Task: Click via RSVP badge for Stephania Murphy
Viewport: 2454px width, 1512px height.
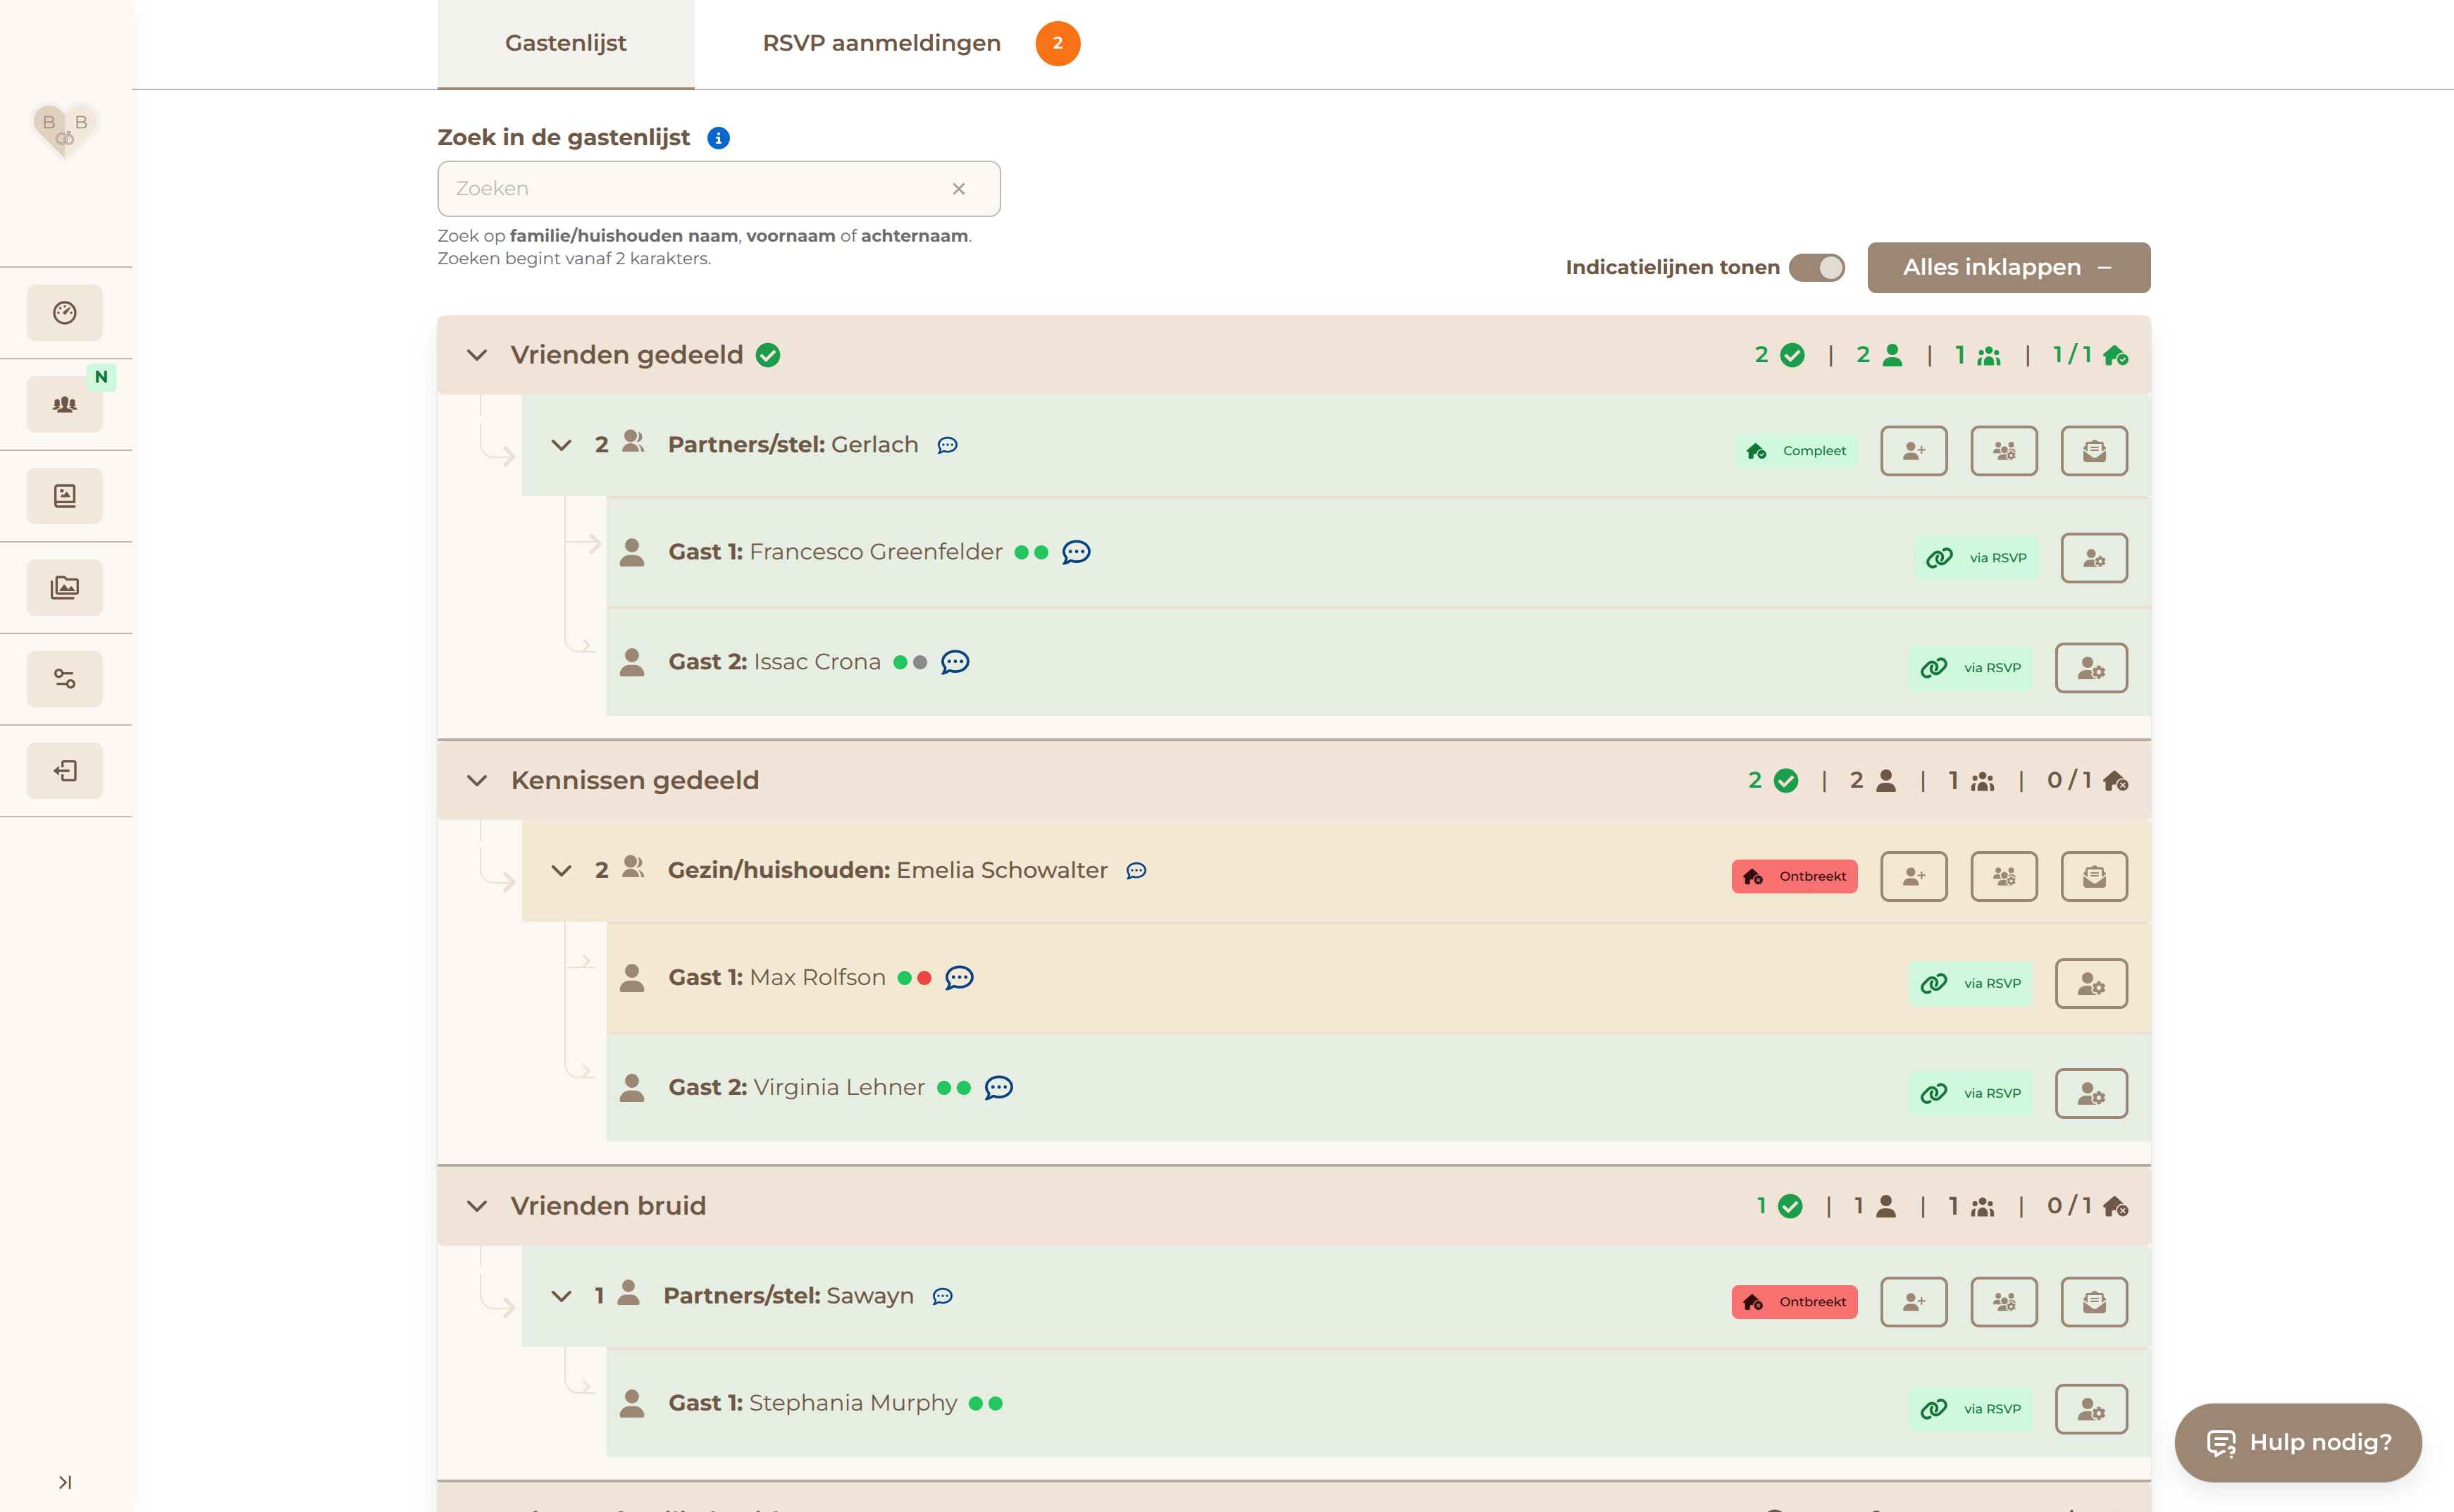Action: [x=1970, y=1409]
